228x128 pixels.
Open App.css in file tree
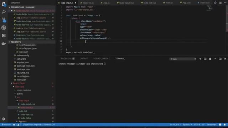(22, 122)
